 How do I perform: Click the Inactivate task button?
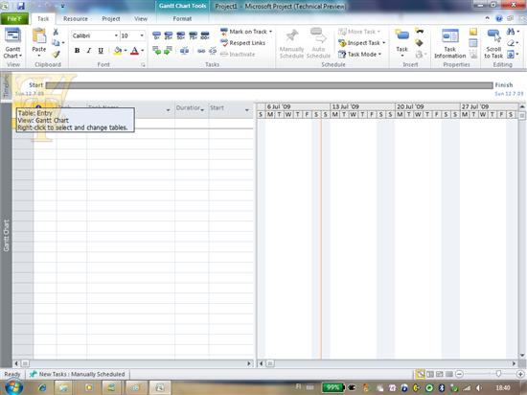coord(238,54)
